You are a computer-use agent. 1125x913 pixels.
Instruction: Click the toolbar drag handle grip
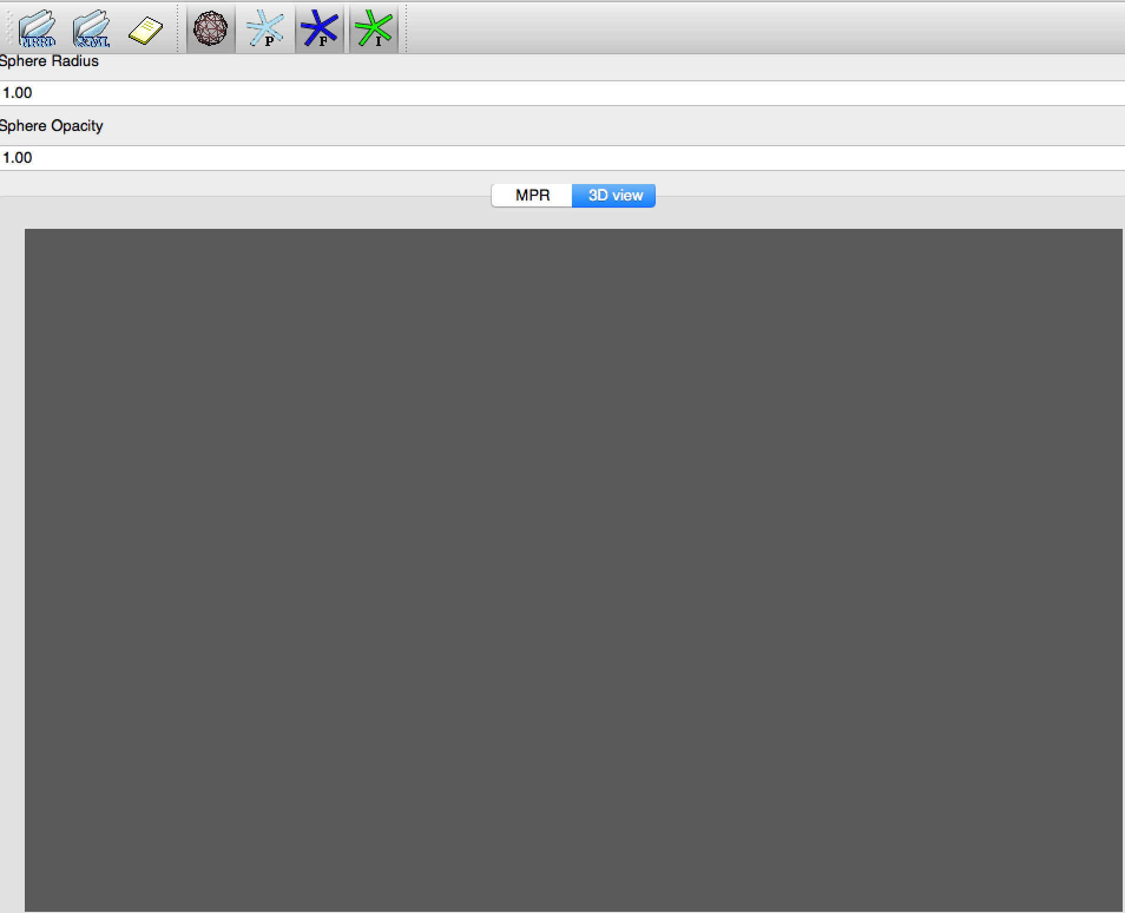(8, 29)
